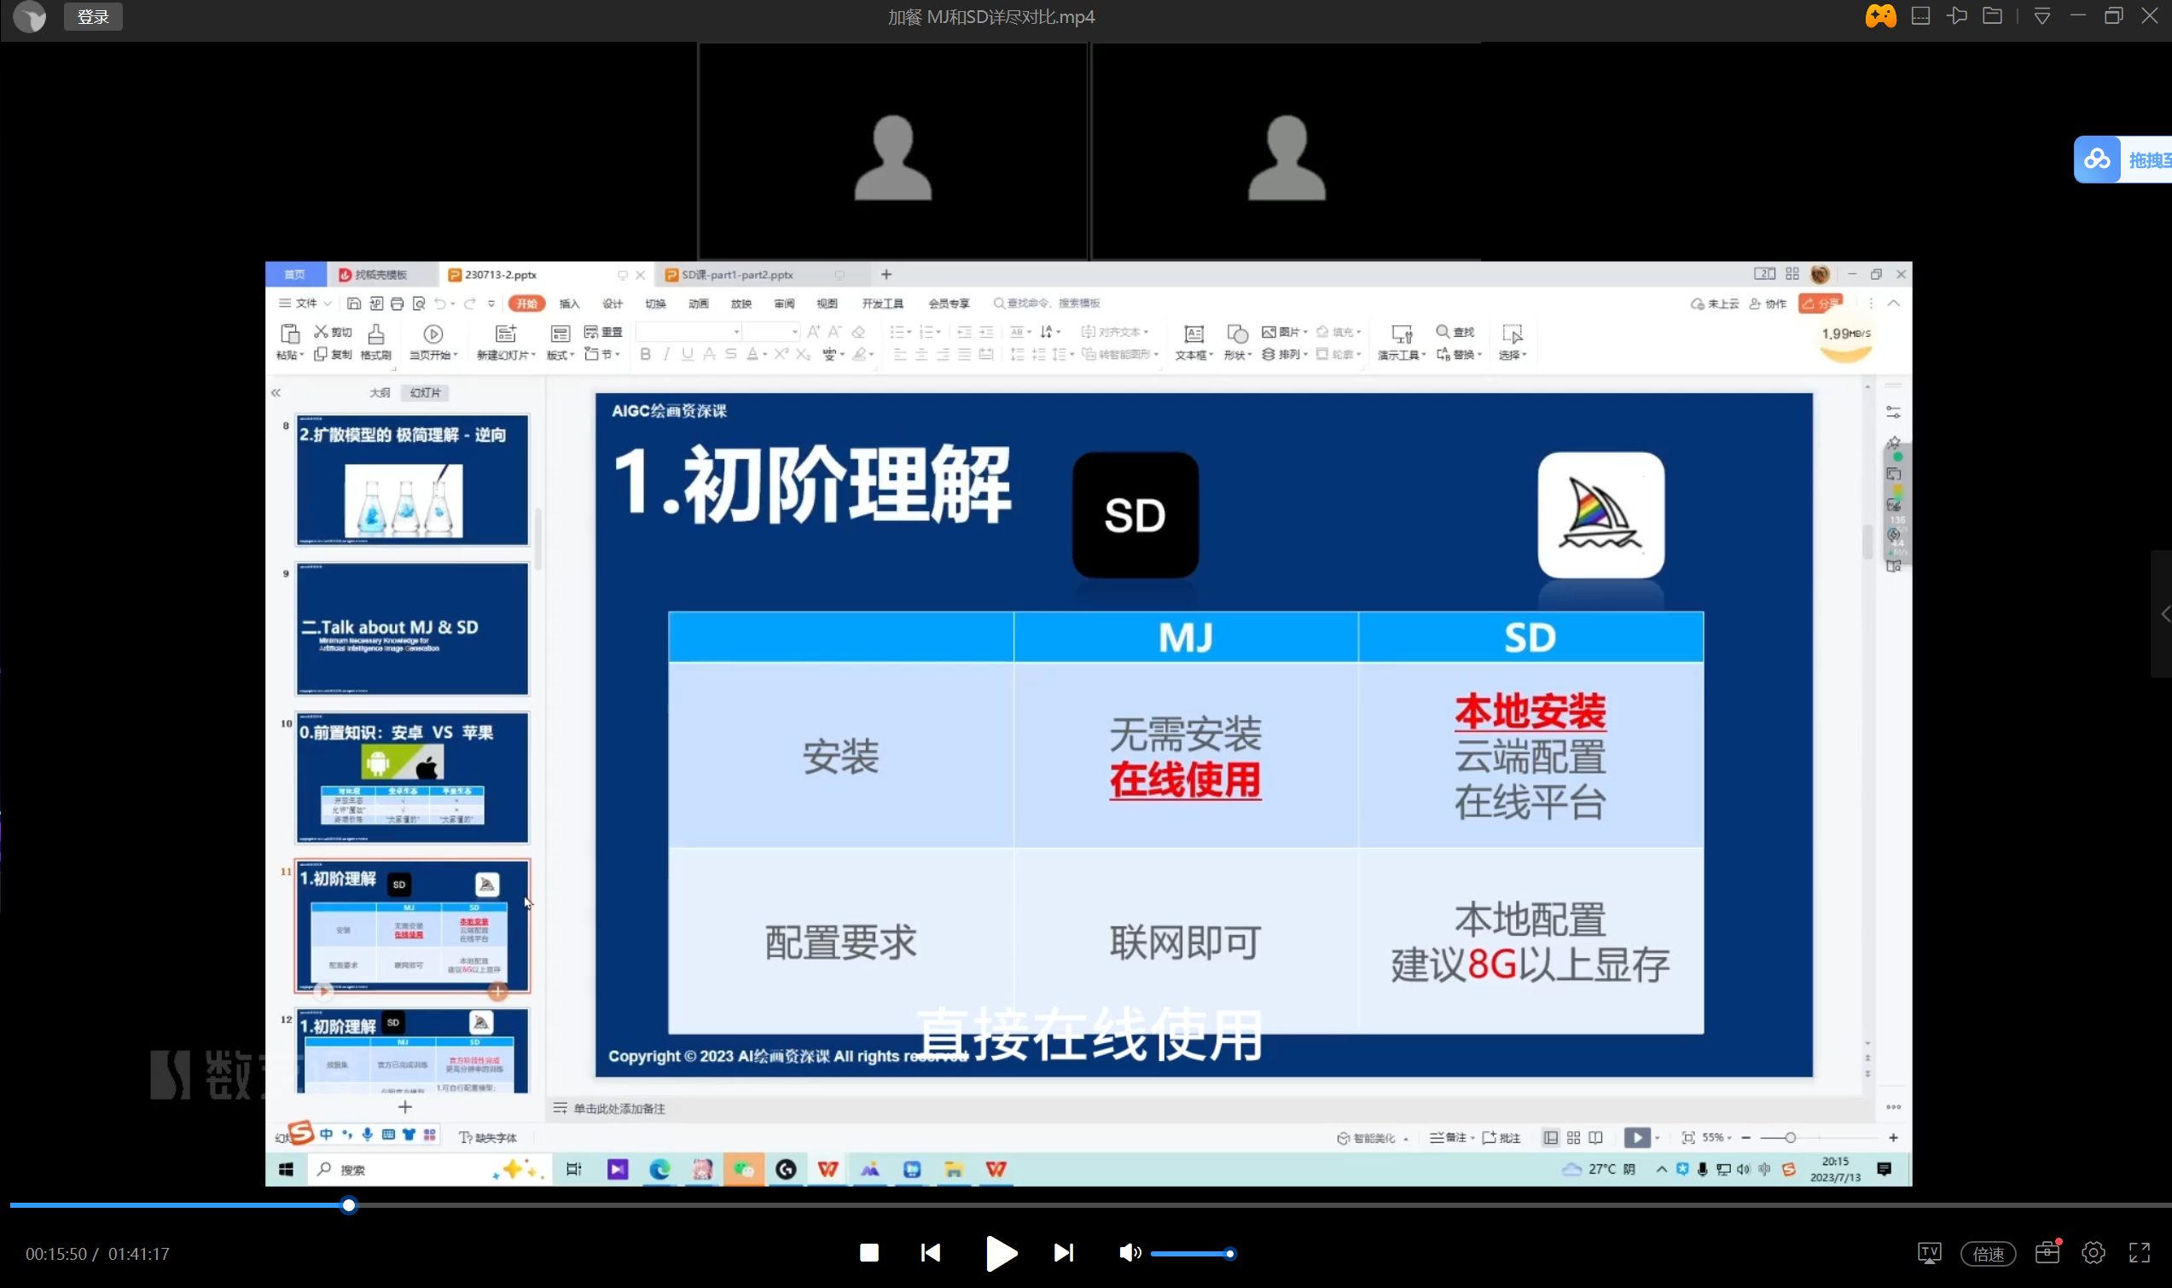The image size is (2172, 1288).
Task: Skip to the next video
Action: [x=1064, y=1252]
